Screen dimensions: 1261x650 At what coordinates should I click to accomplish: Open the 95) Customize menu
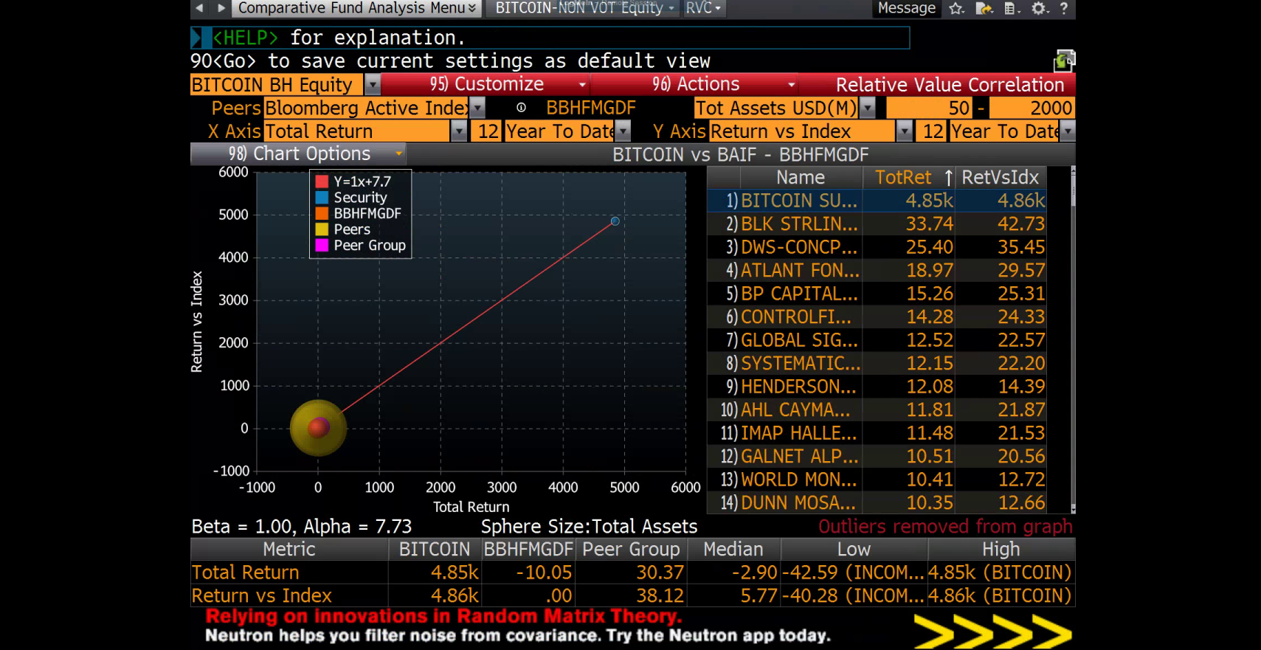click(487, 84)
